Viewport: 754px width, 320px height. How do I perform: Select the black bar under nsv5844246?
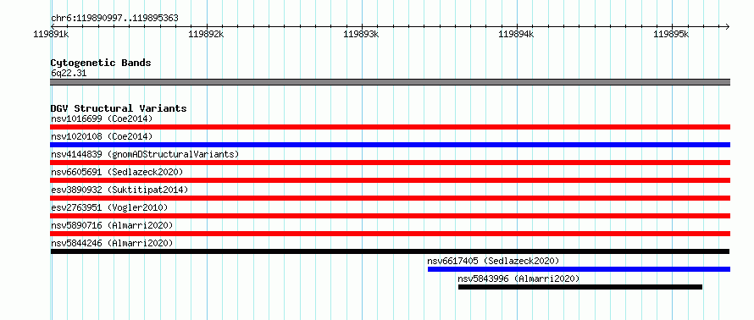click(390, 251)
